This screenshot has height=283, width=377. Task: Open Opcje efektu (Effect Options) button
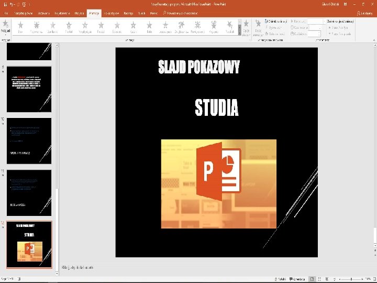[x=246, y=28]
